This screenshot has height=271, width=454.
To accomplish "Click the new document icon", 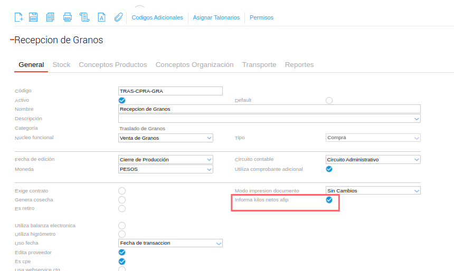I will [18, 17].
